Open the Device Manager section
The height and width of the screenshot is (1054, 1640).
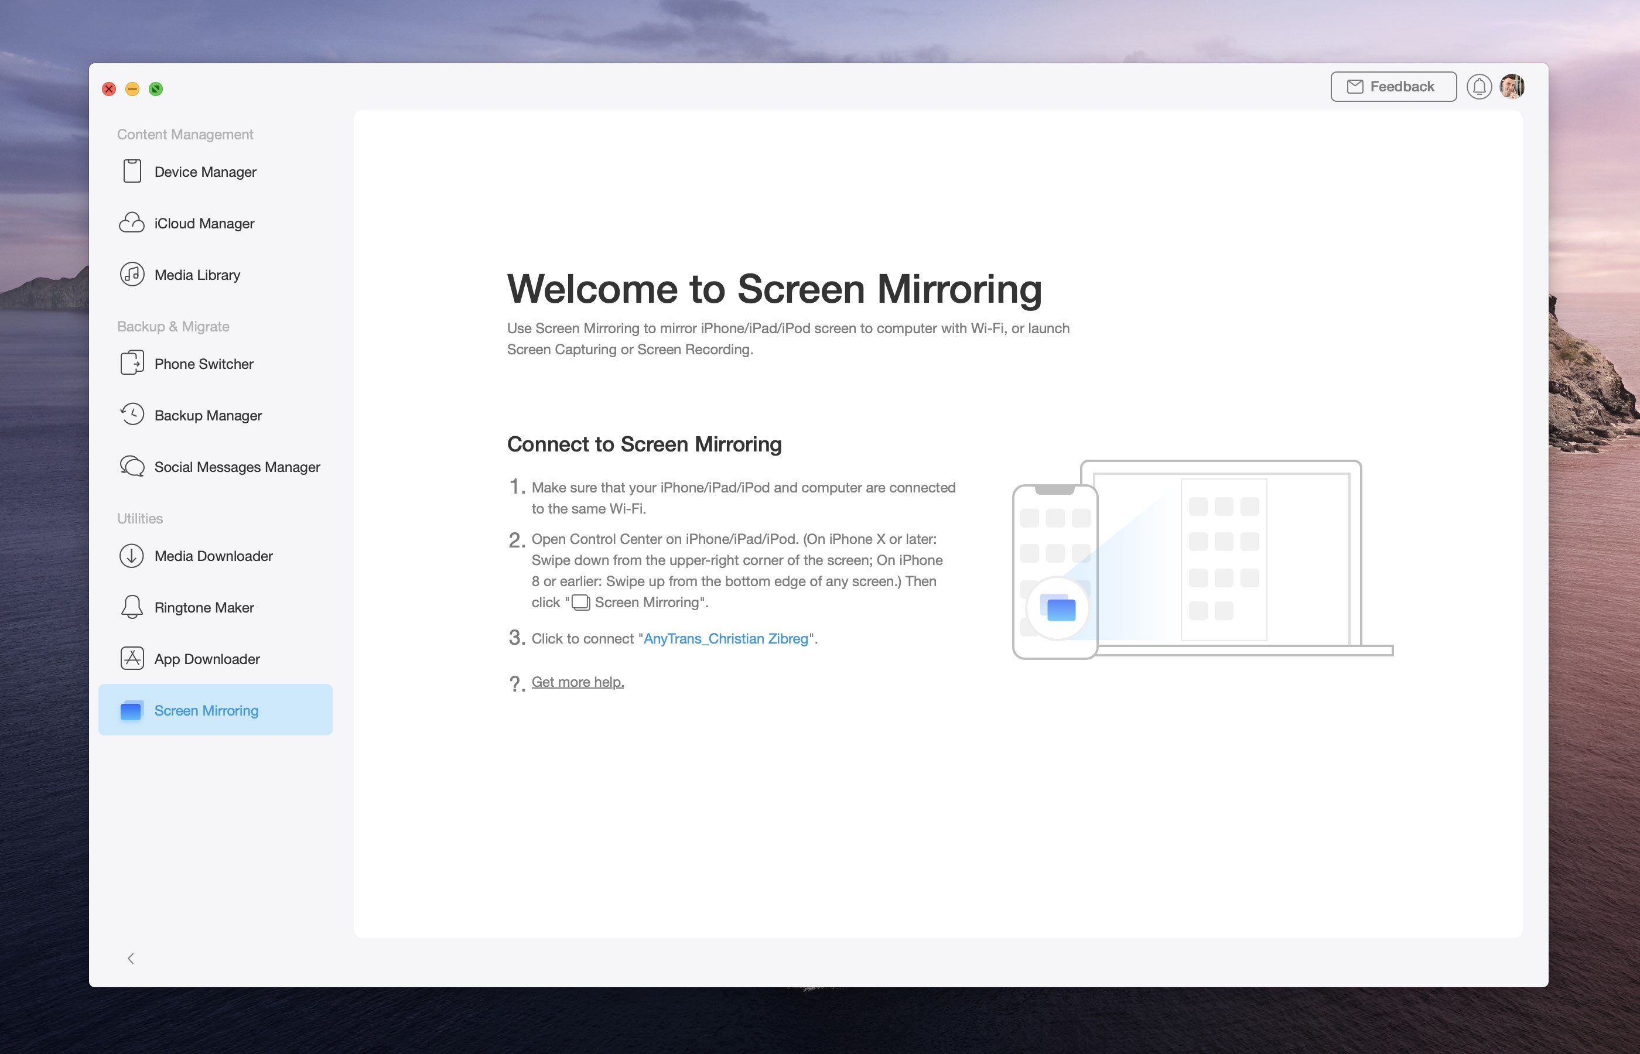point(215,171)
